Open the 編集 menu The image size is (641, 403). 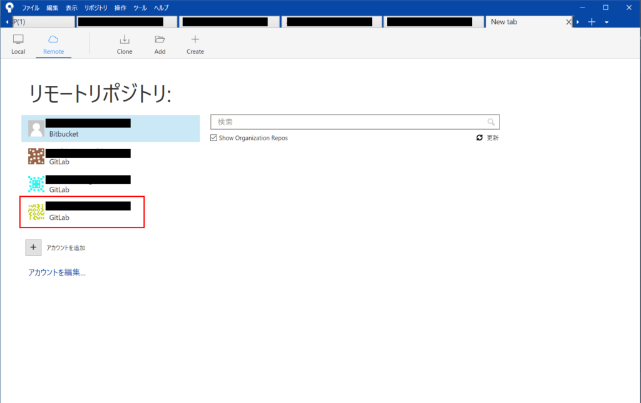(53, 8)
